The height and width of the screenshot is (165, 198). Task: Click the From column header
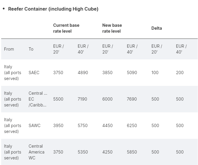(x=9, y=49)
